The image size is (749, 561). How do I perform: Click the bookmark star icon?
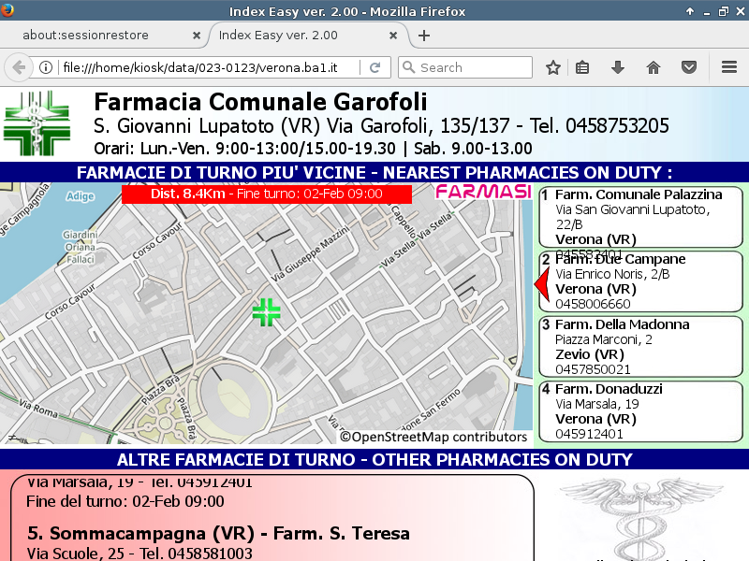pyautogui.click(x=553, y=67)
